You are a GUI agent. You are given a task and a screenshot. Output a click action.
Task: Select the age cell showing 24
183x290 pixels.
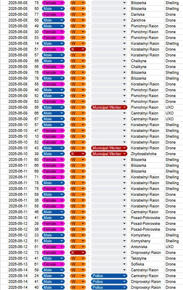34,276
